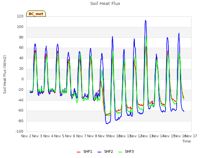Image resolution: width=211 pixels, height=158 pixels.
Task: Click the Nov 17 x-axis label
Action: click(x=191, y=136)
